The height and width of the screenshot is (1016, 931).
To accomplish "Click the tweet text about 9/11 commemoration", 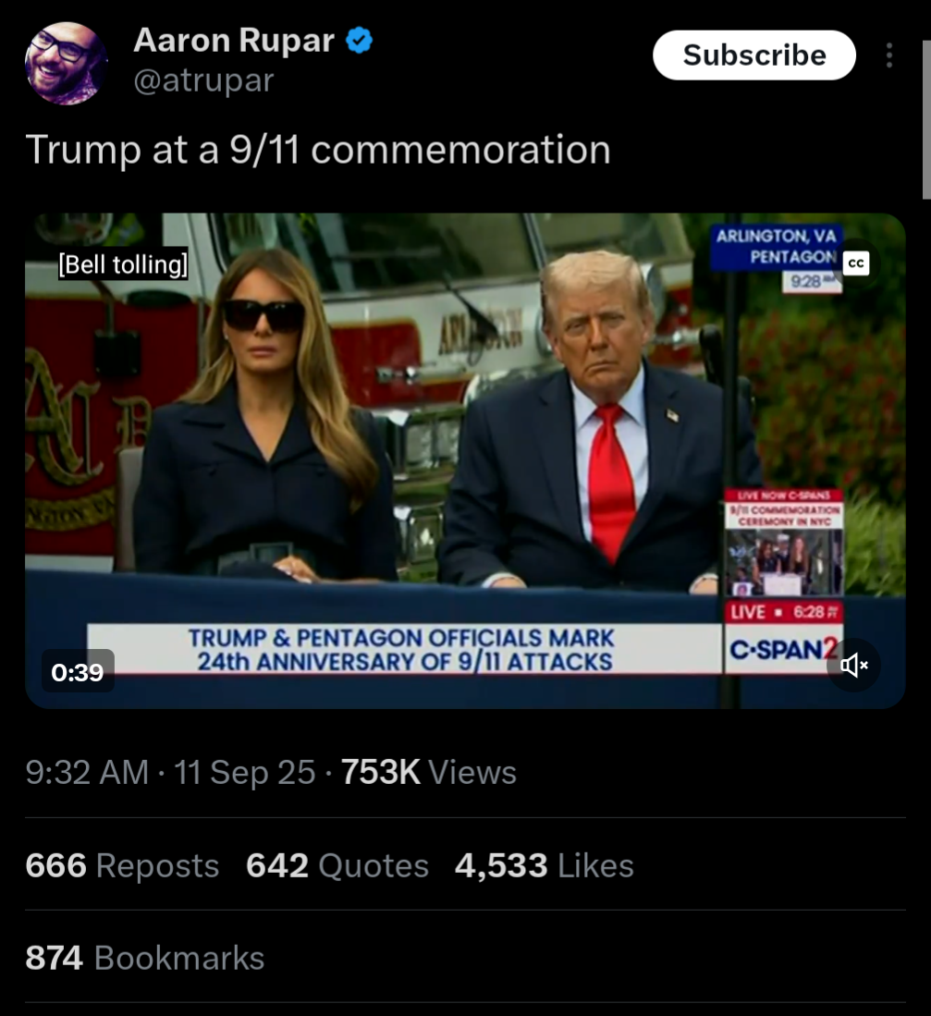I will (x=317, y=149).
